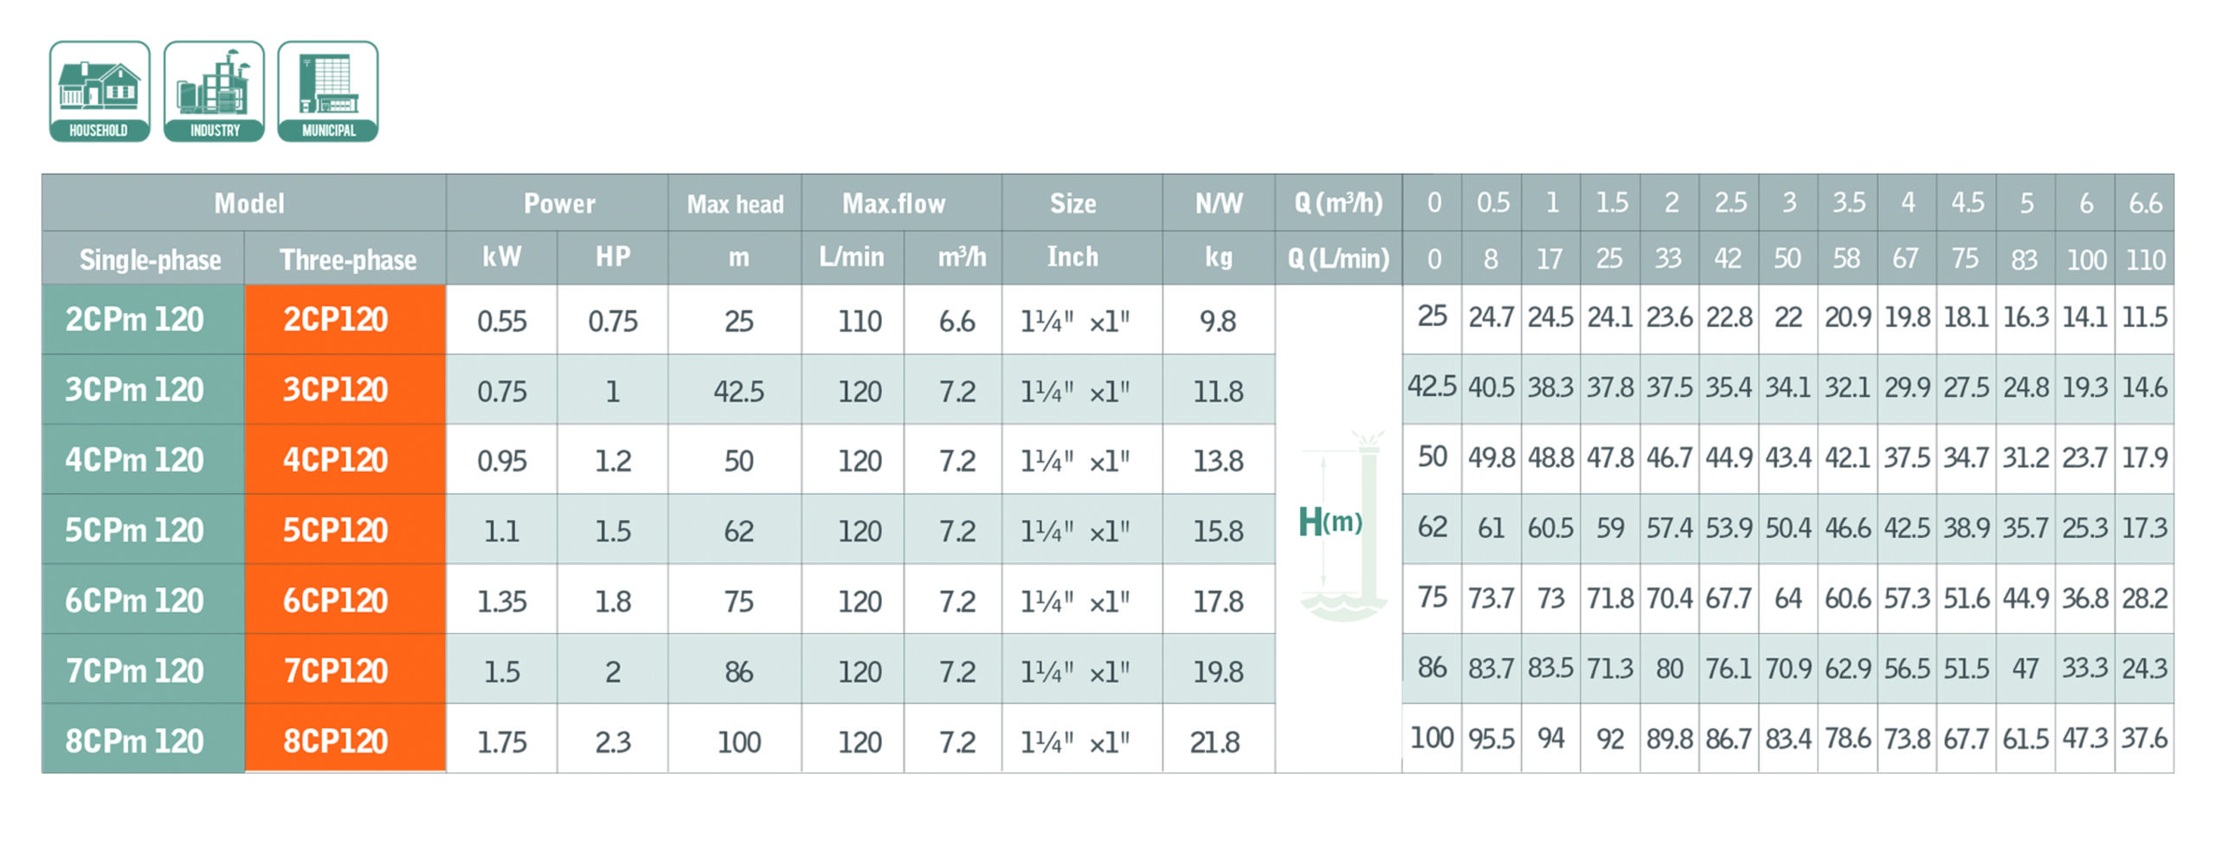Click the Max.flow column header
The height and width of the screenshot is (851, 2216).
pyautogui.click(x=894, y=203)
